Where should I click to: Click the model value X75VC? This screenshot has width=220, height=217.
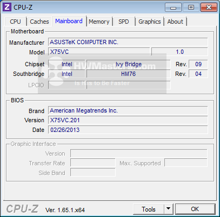[x=99, y=52]
